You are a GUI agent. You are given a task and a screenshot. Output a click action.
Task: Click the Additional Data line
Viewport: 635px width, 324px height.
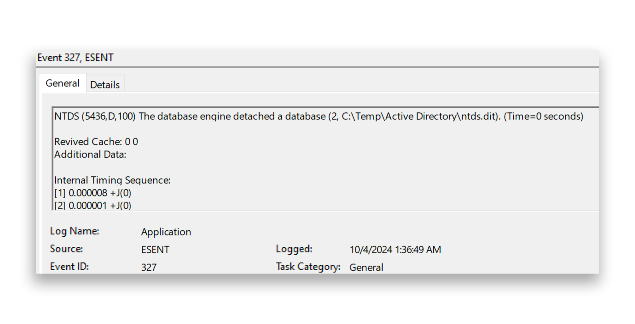91,154
